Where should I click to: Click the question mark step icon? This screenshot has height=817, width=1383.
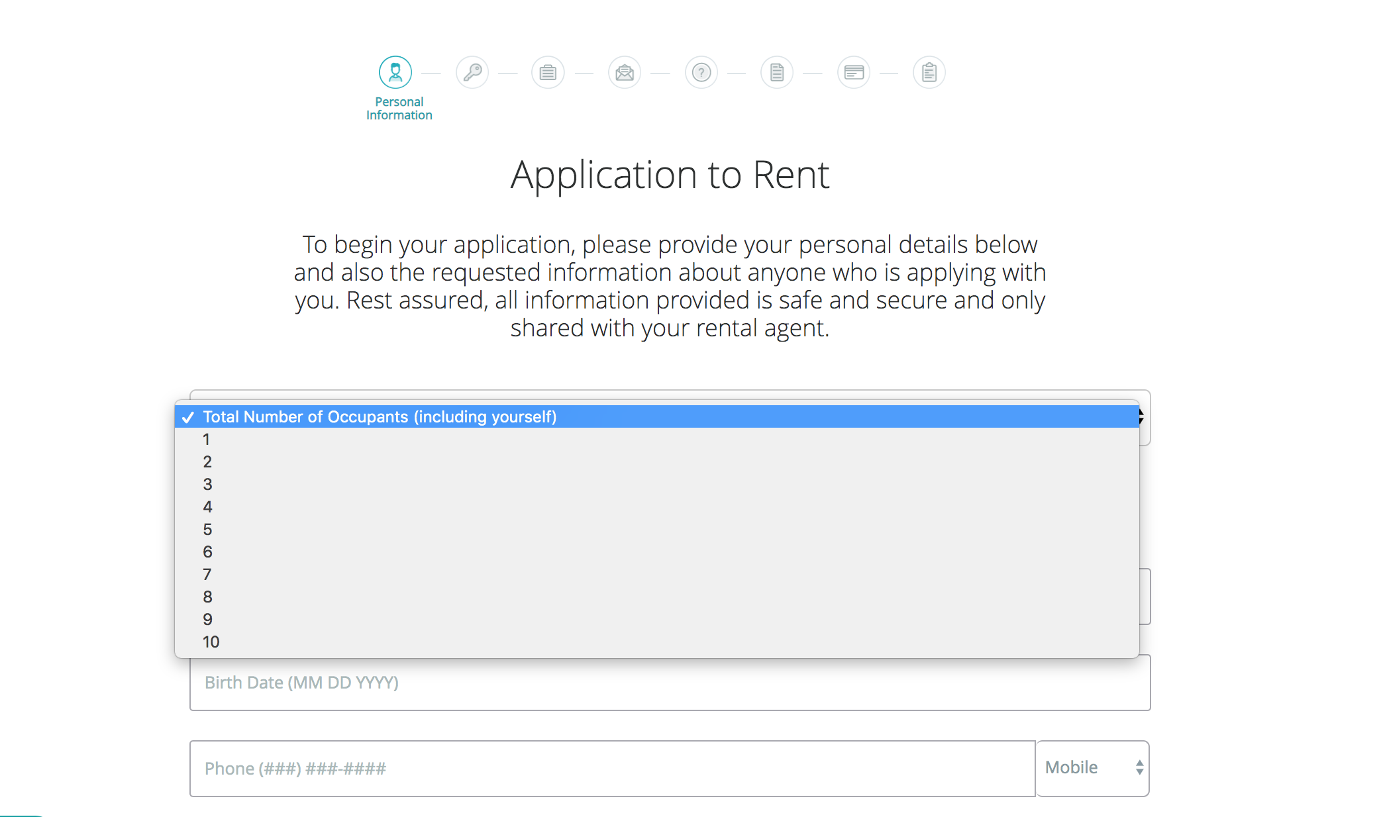(701, 72)
